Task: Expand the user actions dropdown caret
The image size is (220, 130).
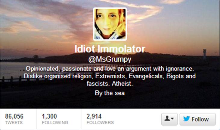Action: (x=172, y=119)
